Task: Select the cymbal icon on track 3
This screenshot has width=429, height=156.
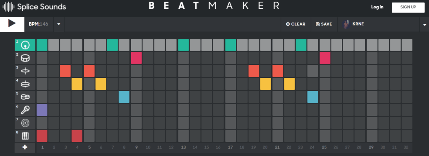Action: 25,71
